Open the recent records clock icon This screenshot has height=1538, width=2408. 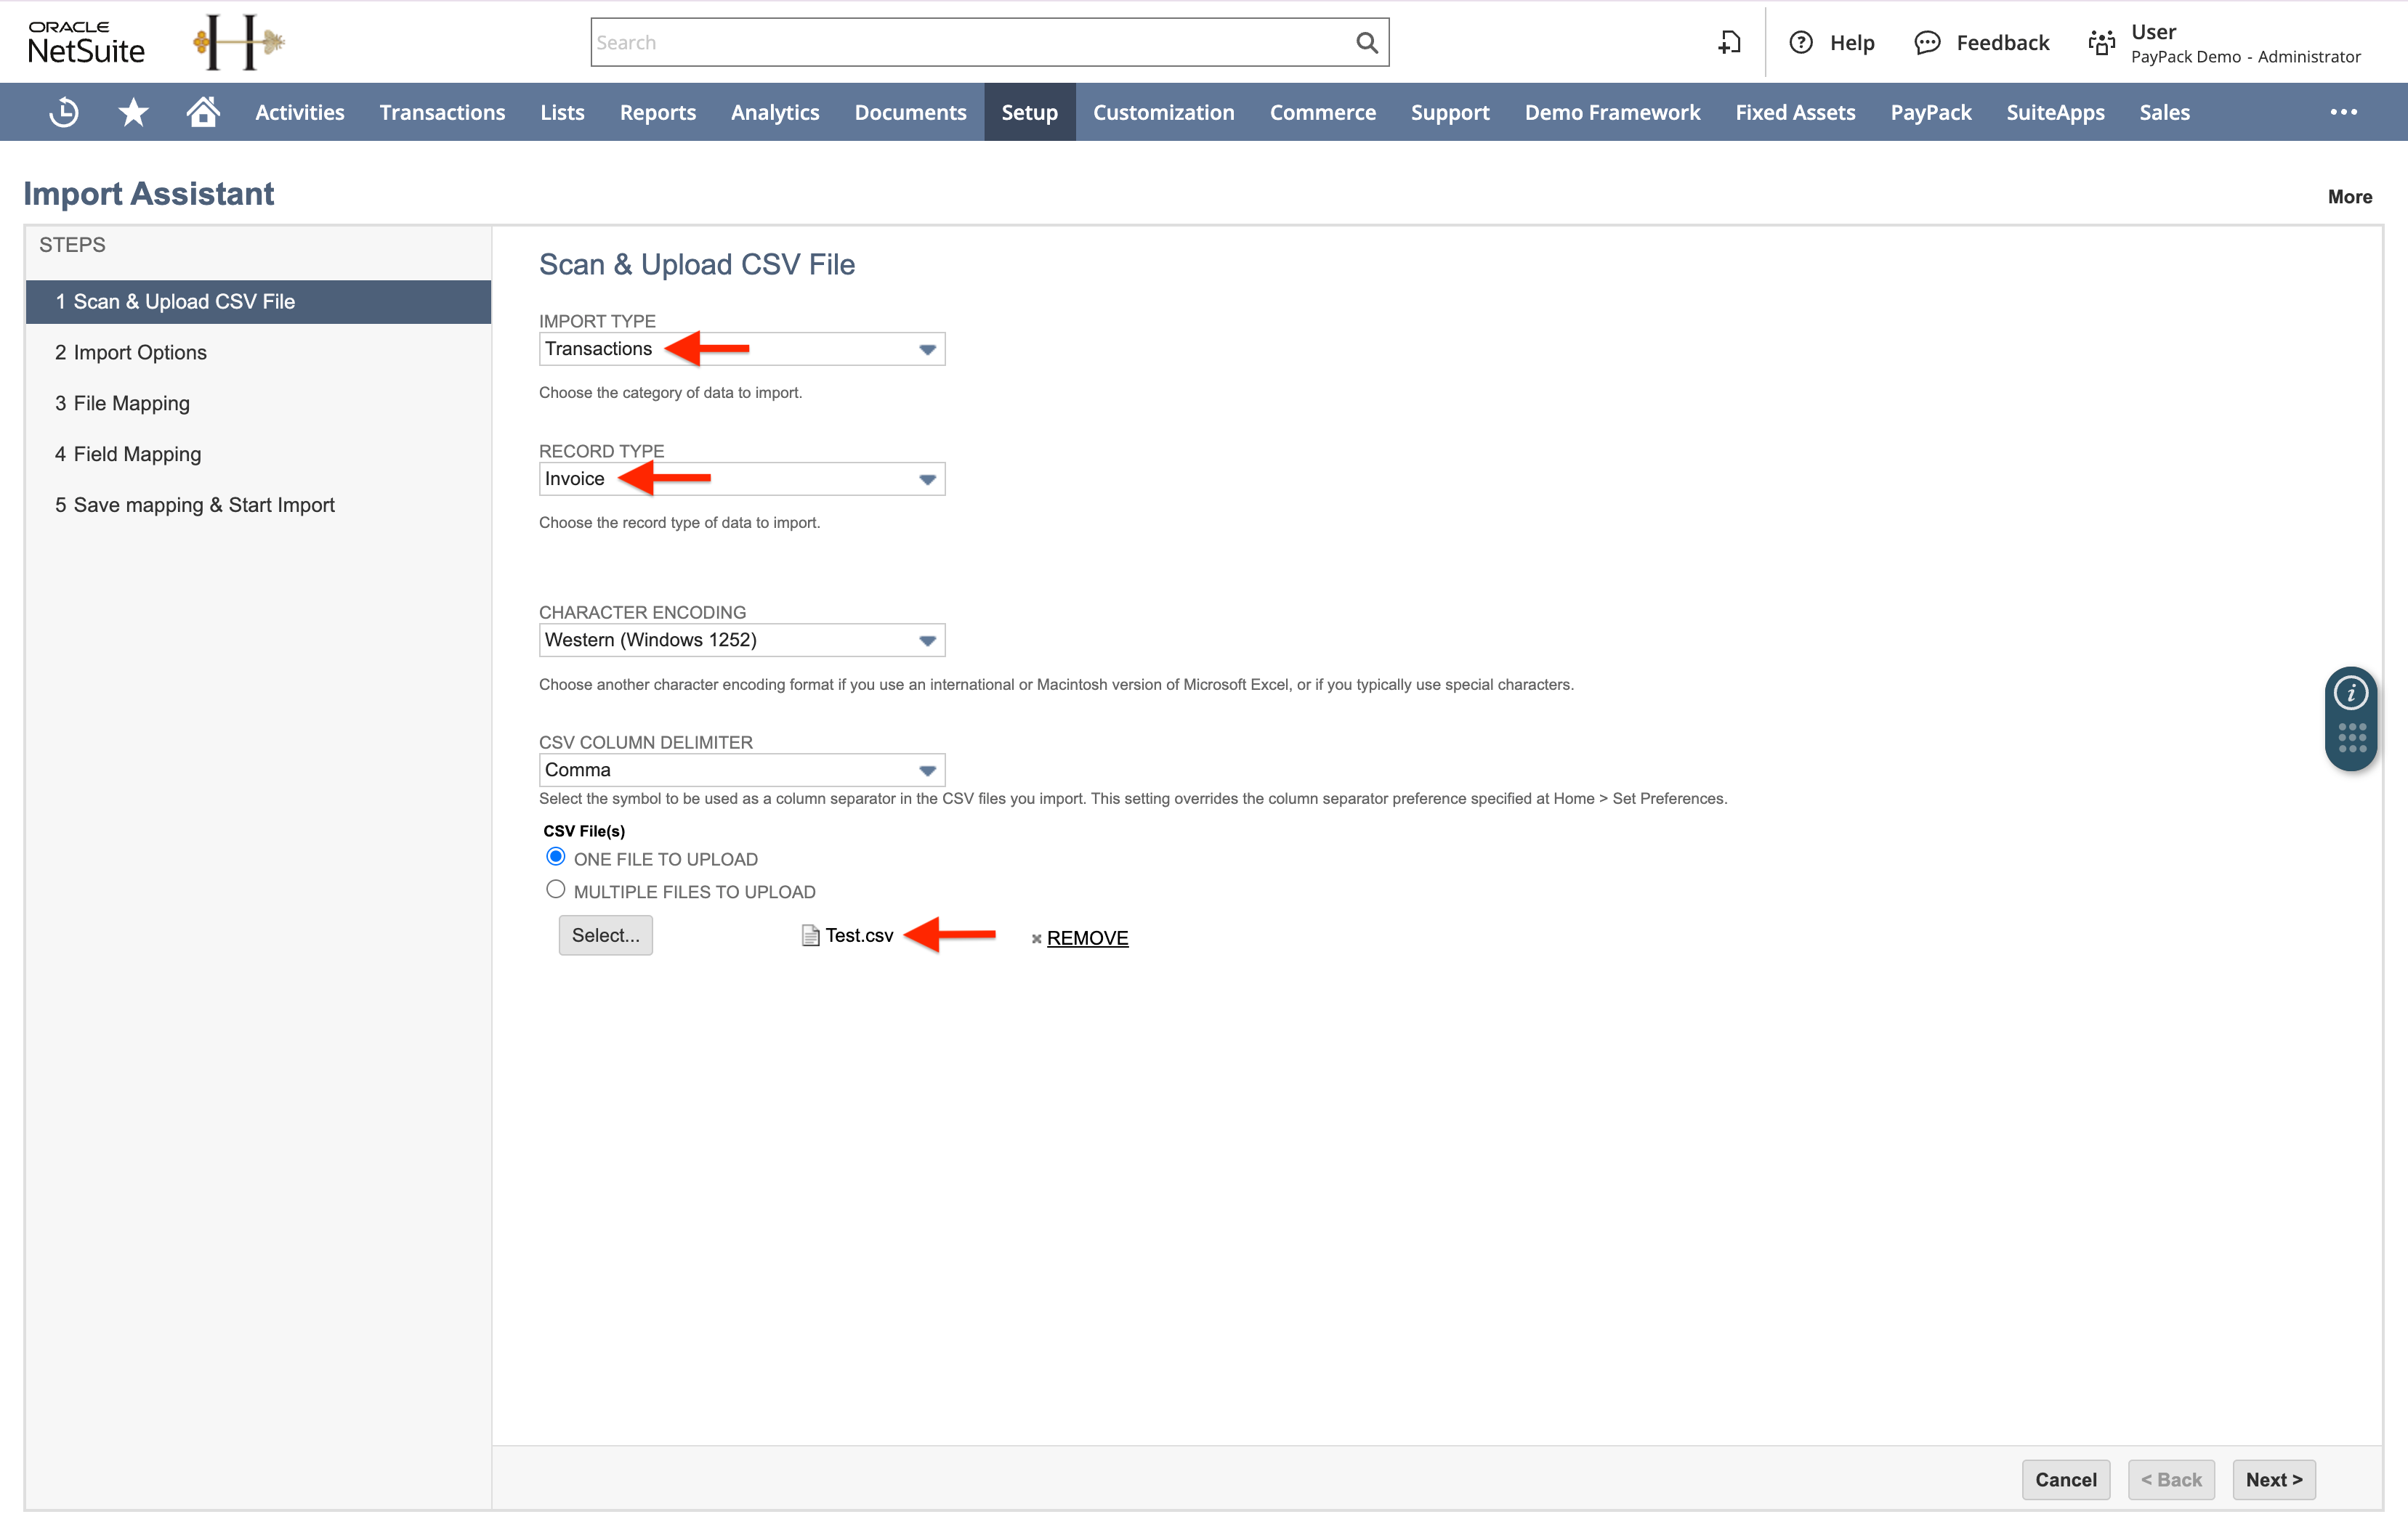63,112
